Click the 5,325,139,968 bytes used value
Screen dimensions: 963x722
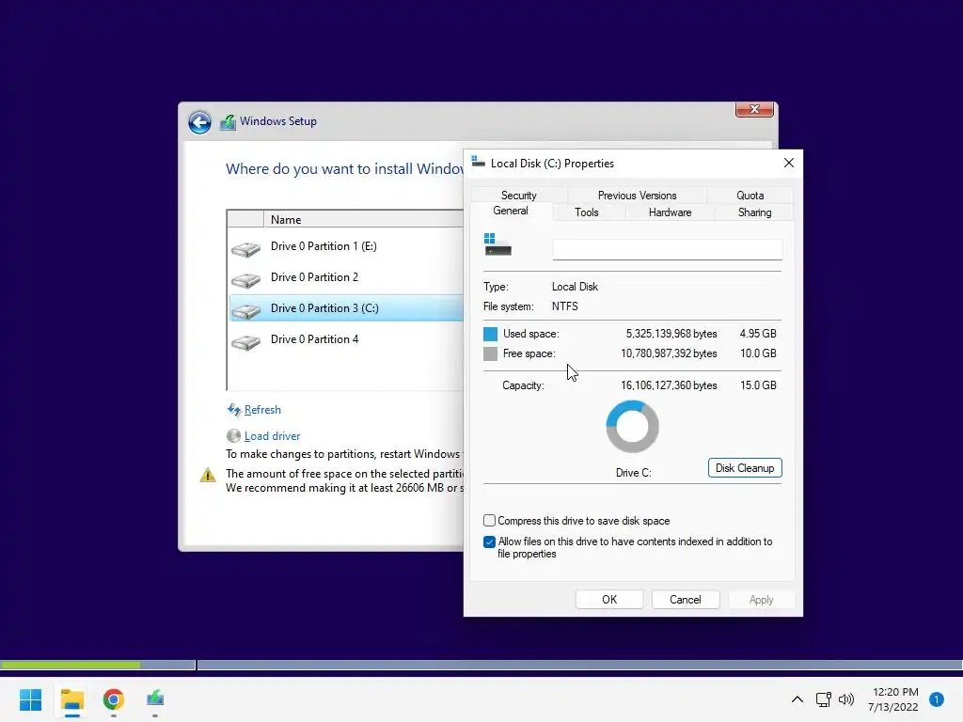[671, 334]
